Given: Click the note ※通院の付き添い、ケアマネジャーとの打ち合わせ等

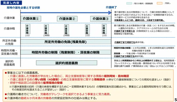Looking at the screenshot, I should (x=143, y=28).
